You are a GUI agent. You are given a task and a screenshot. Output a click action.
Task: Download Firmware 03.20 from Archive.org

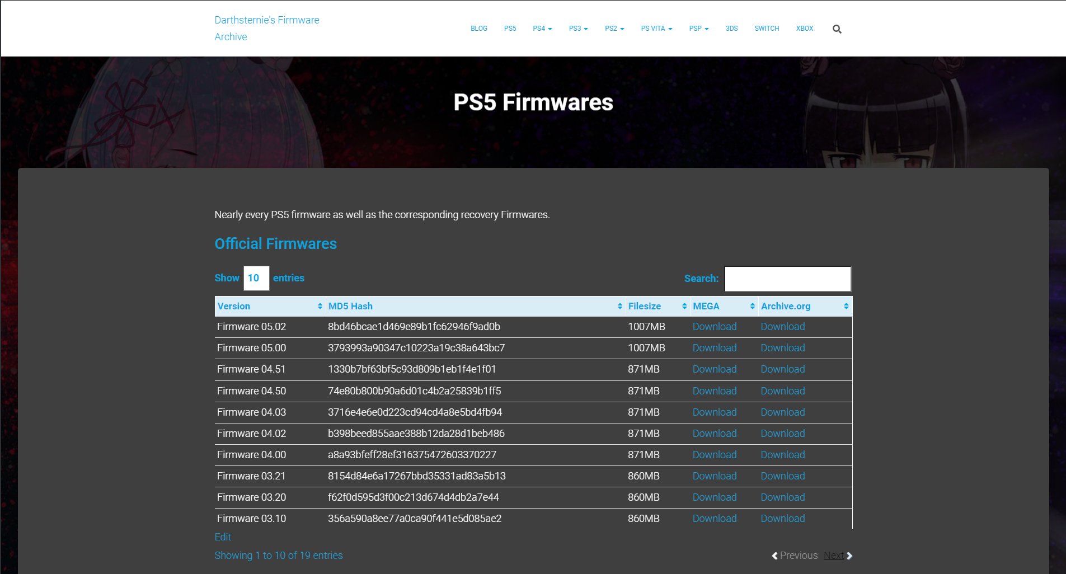[x=782, y=497]
